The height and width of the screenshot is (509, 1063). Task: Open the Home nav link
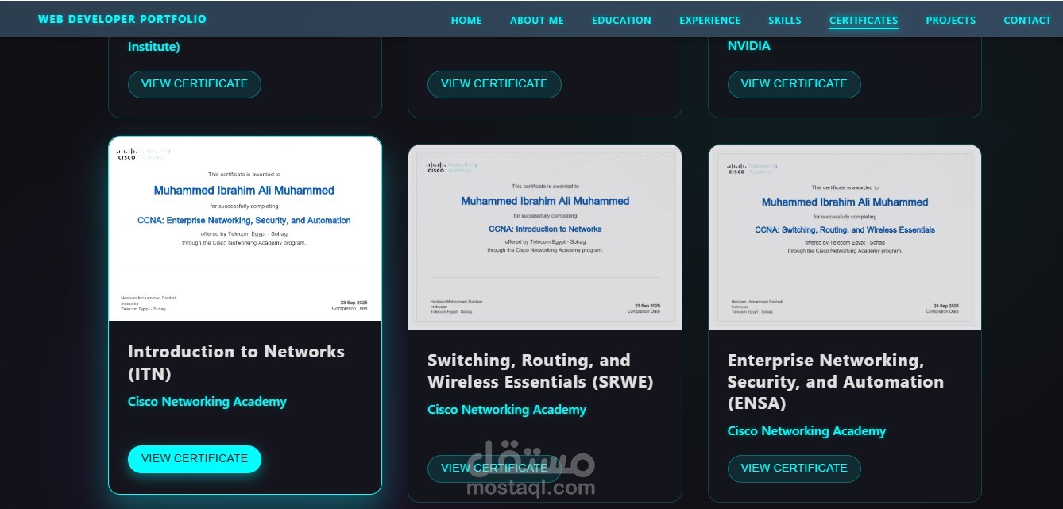pos(466,21)
